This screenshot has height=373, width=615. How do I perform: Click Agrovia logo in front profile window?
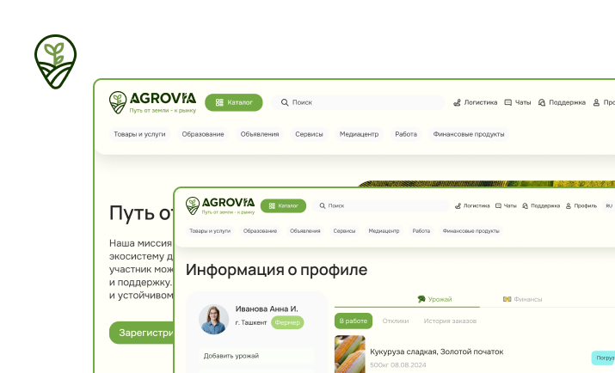(x=220, y=205)
